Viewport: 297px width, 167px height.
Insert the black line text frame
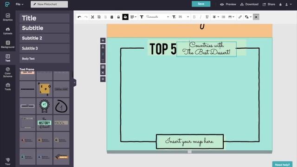[27, 89]
